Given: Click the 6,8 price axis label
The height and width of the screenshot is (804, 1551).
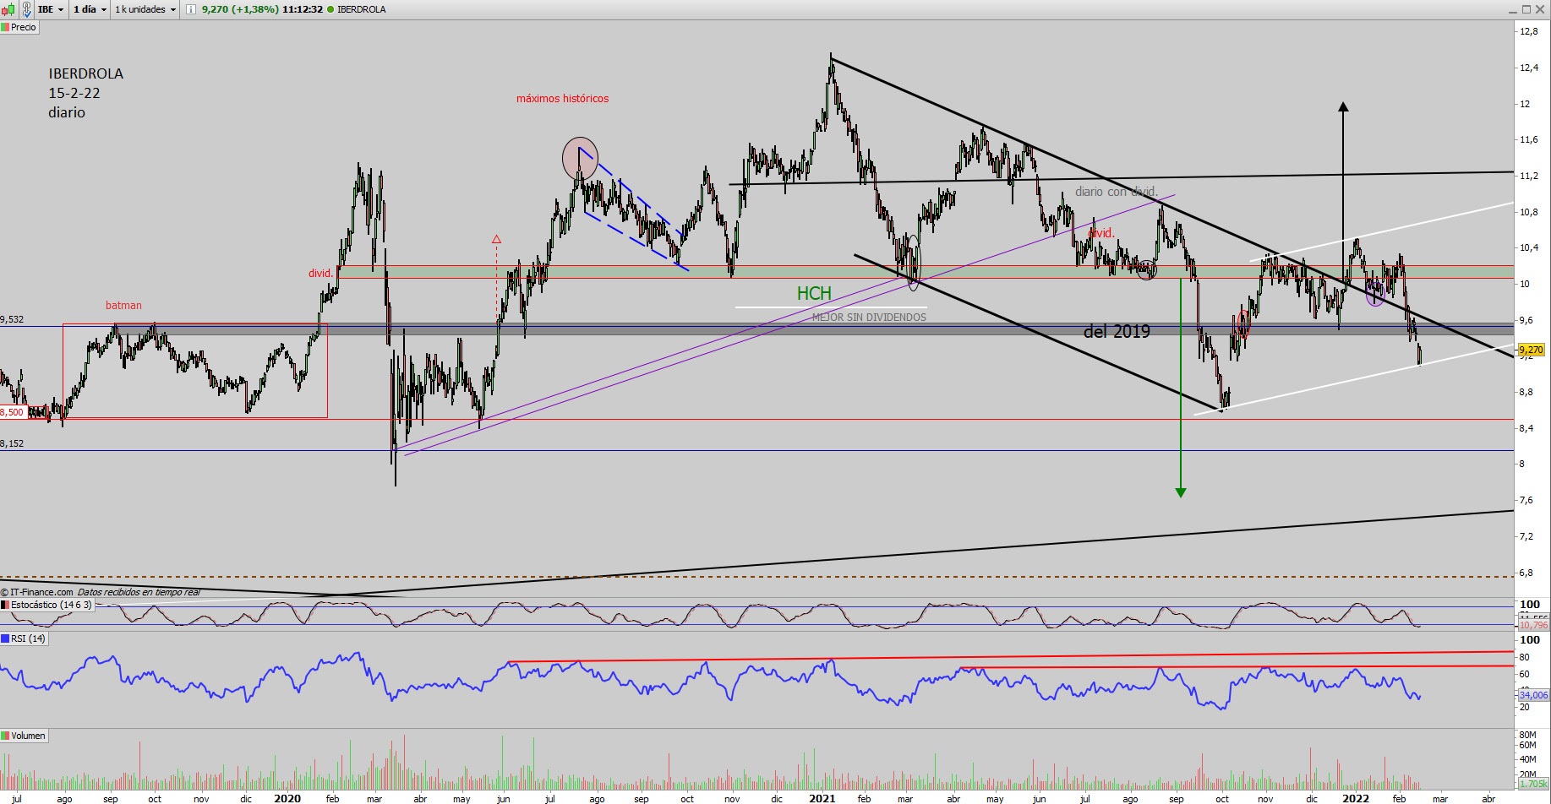Looking at the screenshot, I should pos(1526,573).
